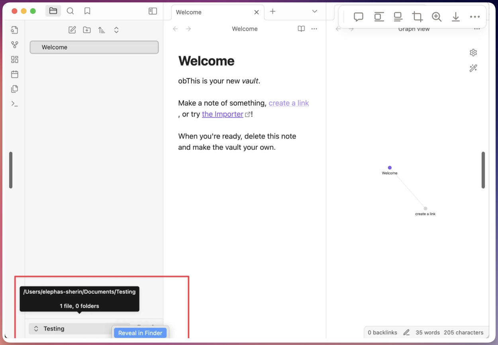Viewport: 498px width, 345px height.
Task: Open the bookmarks pane icon
Action: (87, 11)
